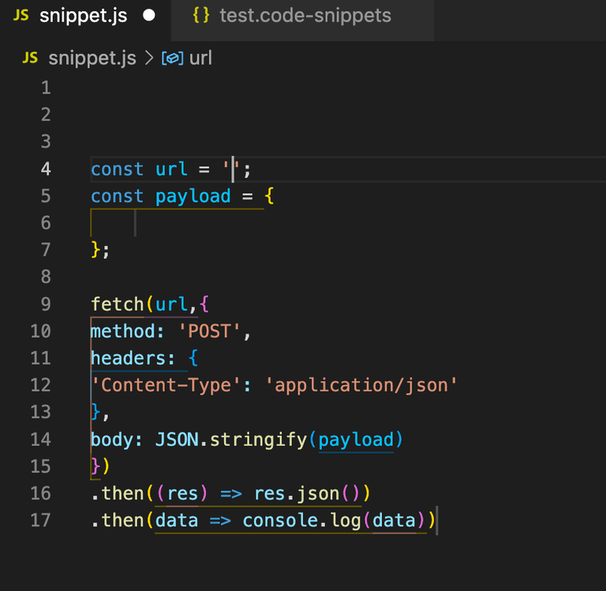Viewport: 606px width, 591px height.
Task: Click the unsaved dot on snippet.js tab
Action: coord(149,16)
